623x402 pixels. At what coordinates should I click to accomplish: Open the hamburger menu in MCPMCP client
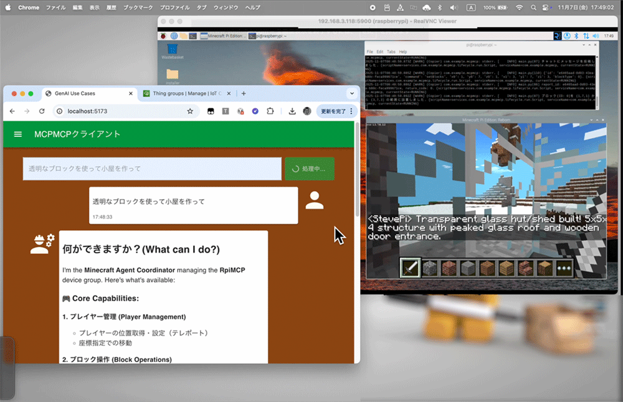(18, 134)
